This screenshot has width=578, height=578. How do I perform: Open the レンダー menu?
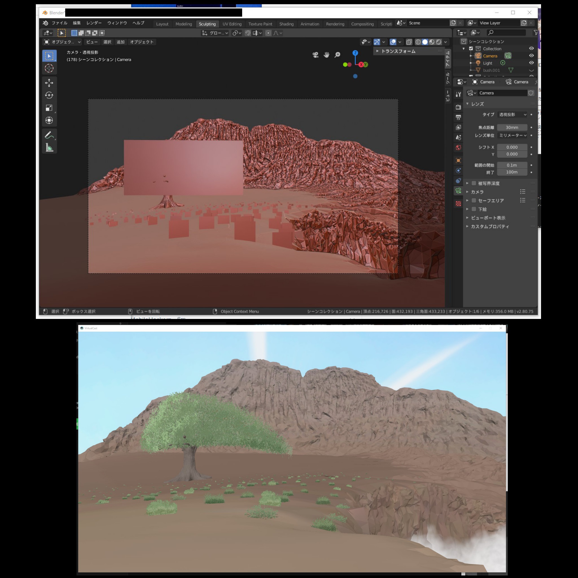click(x=94, y=23)
